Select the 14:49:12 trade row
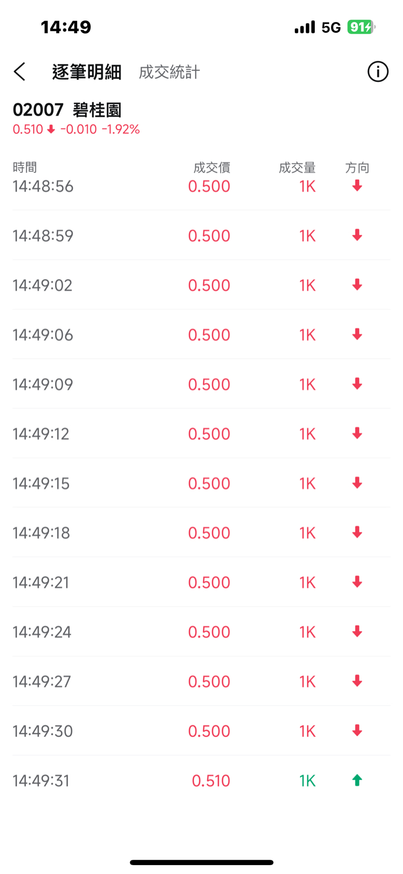 coord(201,434)
